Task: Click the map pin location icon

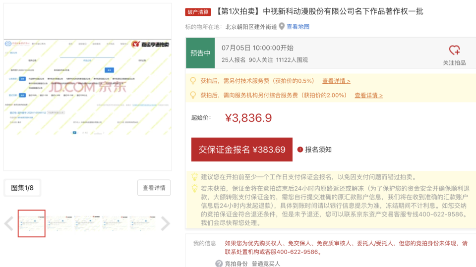Action: tap(282, 26)
